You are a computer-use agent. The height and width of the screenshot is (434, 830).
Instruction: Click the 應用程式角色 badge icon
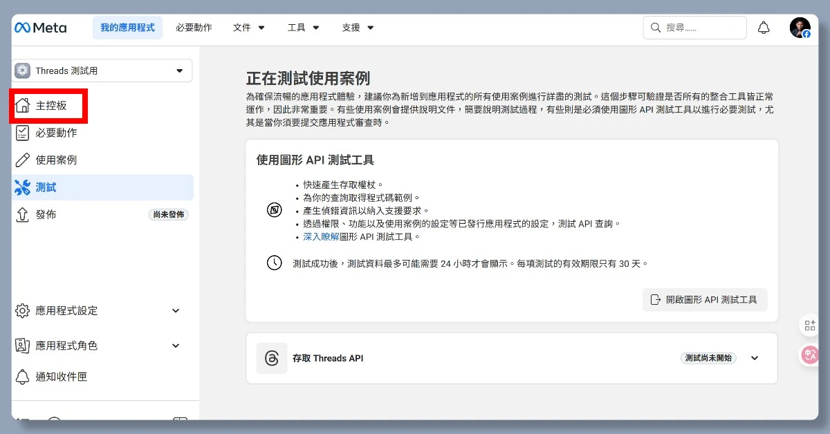click(x=23, y=346)
